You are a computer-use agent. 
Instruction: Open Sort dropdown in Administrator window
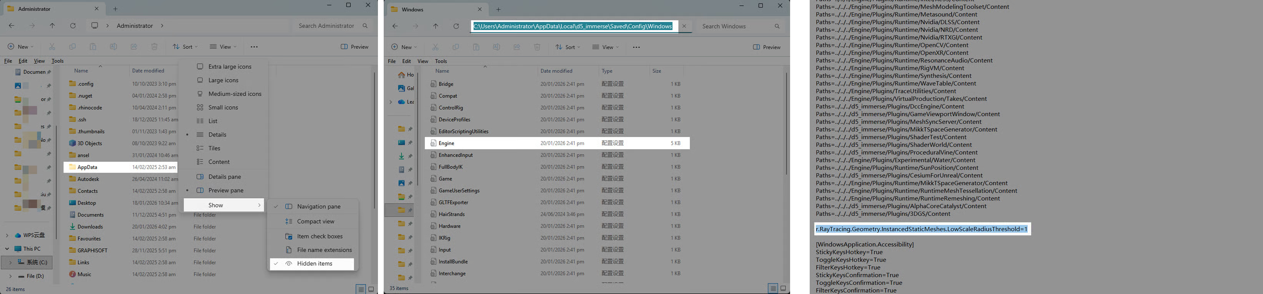185,47
